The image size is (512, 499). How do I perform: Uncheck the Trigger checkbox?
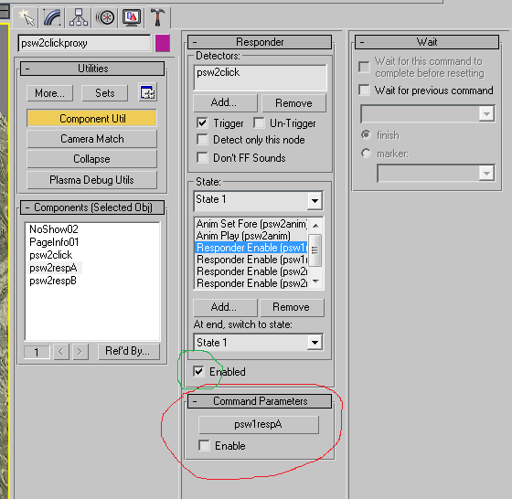pyautogui.click(x=202, y=123)
